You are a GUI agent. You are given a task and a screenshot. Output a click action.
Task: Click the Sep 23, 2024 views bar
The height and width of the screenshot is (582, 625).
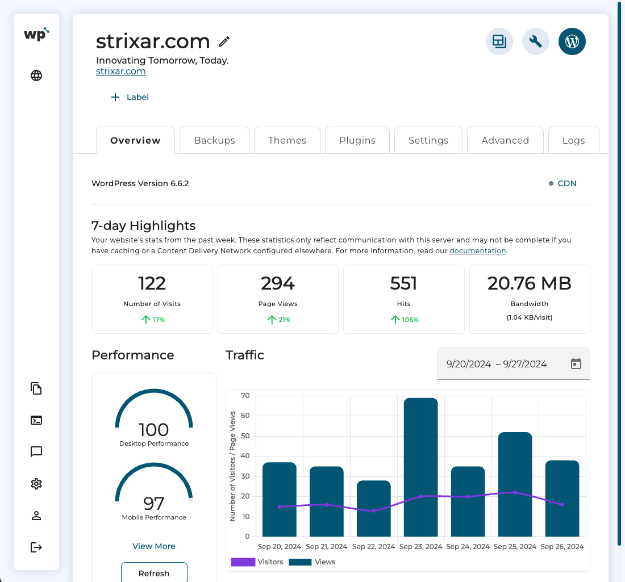point(420,467)
